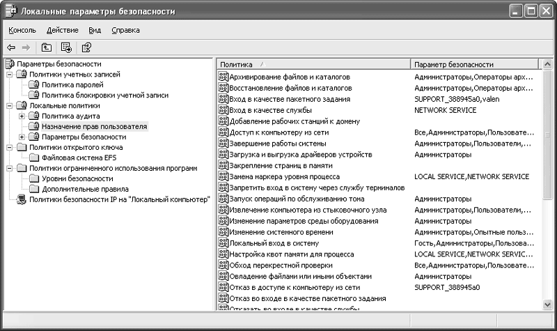Expand the Политика аудита node

coord(22,116)
